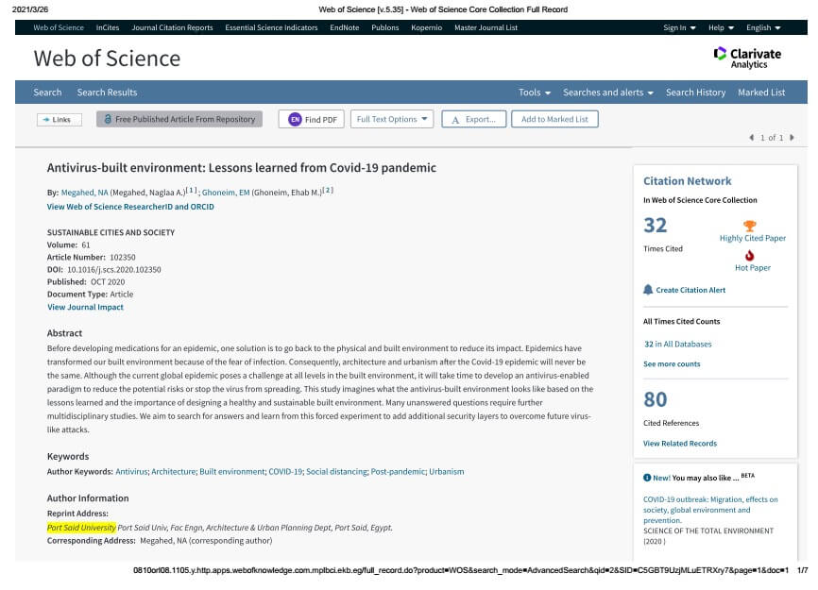
Task: Open Search History
Action: tap(695, 93)
